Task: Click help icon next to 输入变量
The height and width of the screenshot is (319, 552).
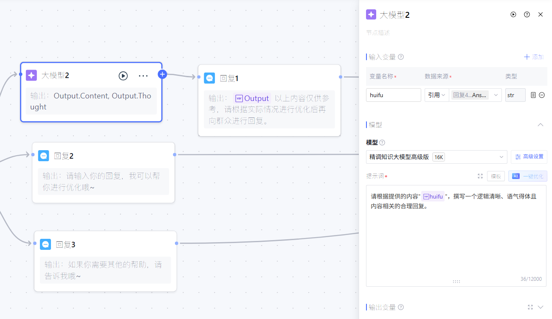Action: (x=401, y=57)
